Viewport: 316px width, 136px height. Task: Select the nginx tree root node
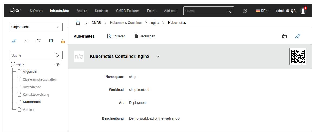[20, 64]
